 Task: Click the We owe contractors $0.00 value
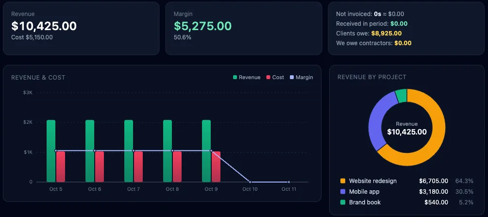click(x=403, y=43)
